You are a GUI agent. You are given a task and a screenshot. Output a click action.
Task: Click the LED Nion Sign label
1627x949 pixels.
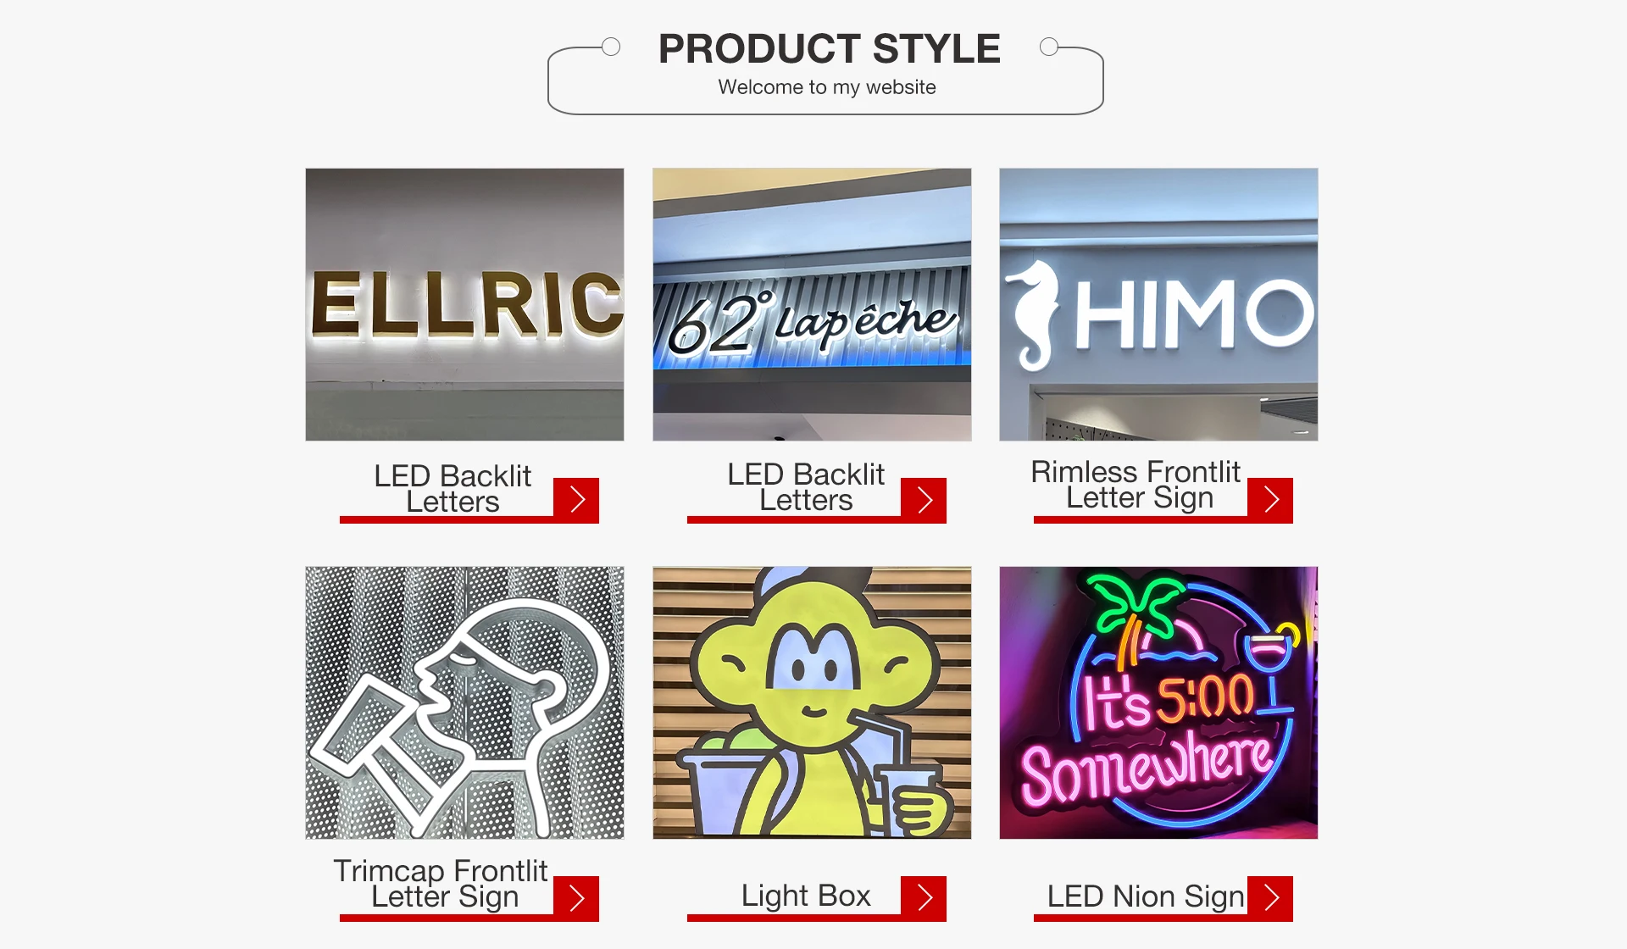click(1146, 896)
